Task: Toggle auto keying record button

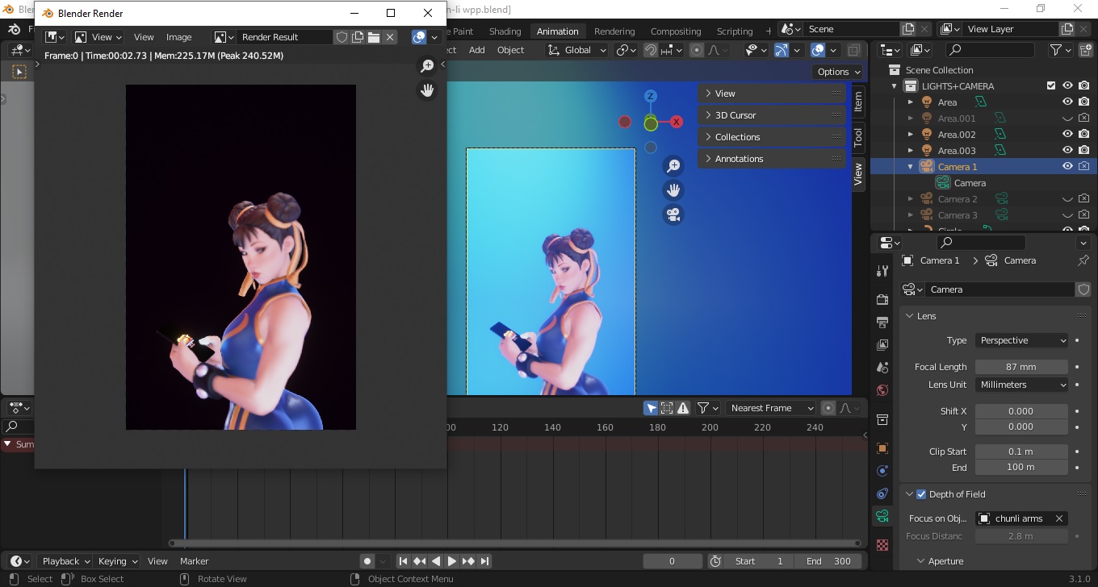Action: [x=367, y=561]
